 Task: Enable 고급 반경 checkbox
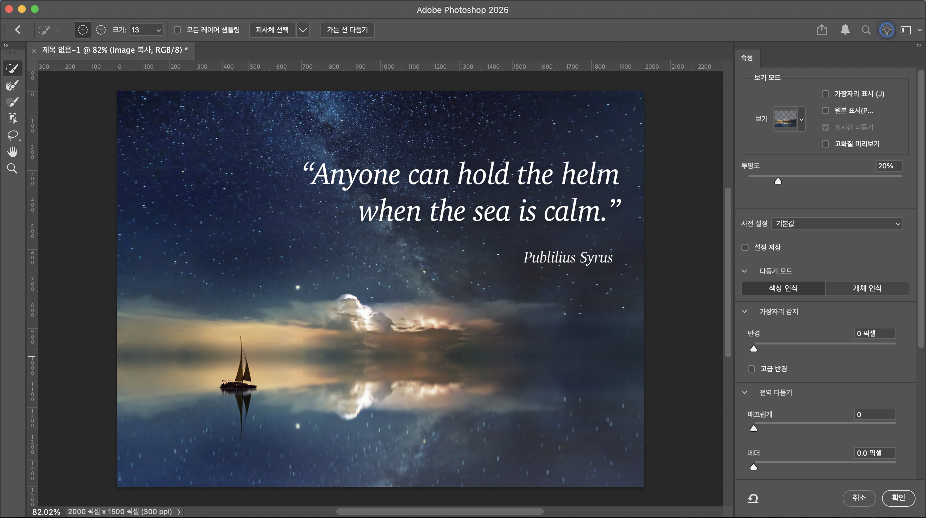[751, 369]
